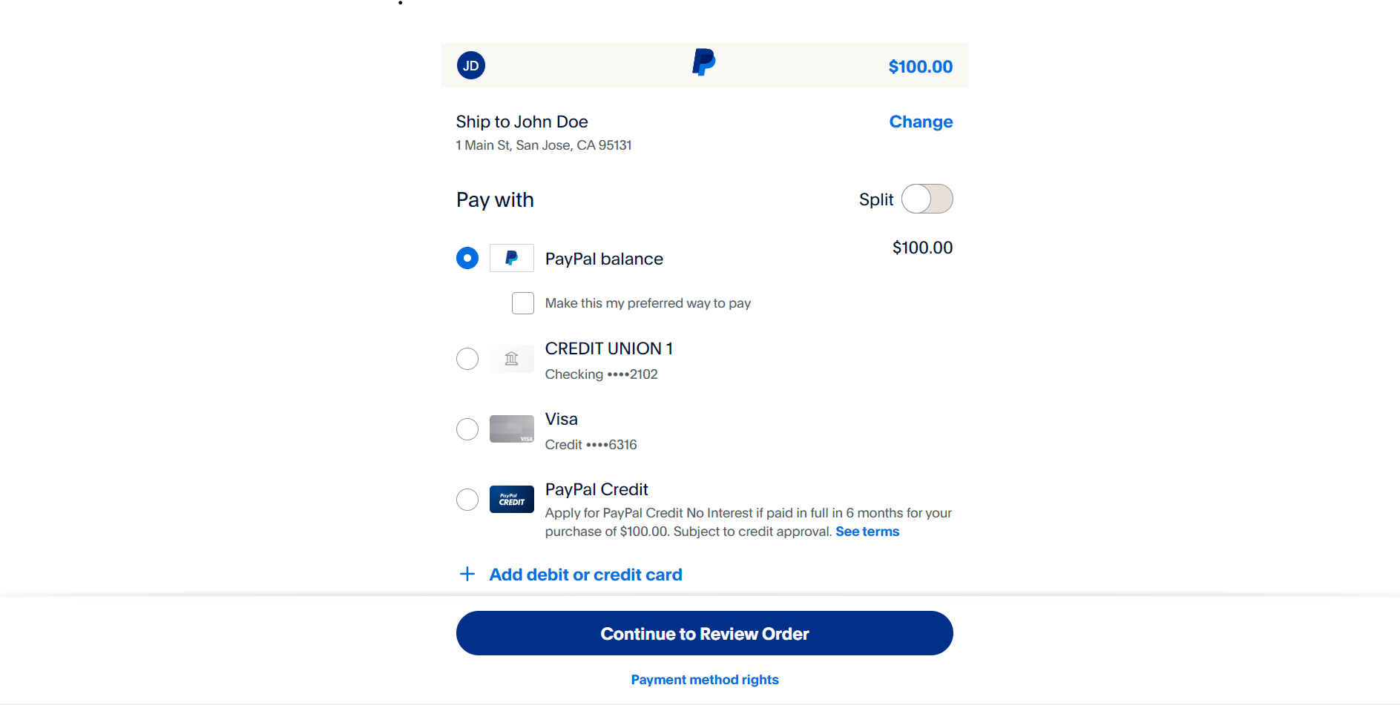Click the Visa card thumbnail icon
1400x705 pixels.
[511, 429]
